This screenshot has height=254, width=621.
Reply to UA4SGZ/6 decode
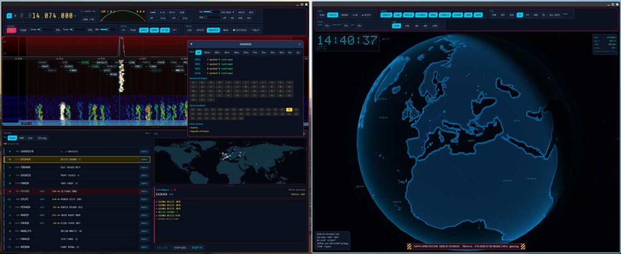tap(144, 151)
